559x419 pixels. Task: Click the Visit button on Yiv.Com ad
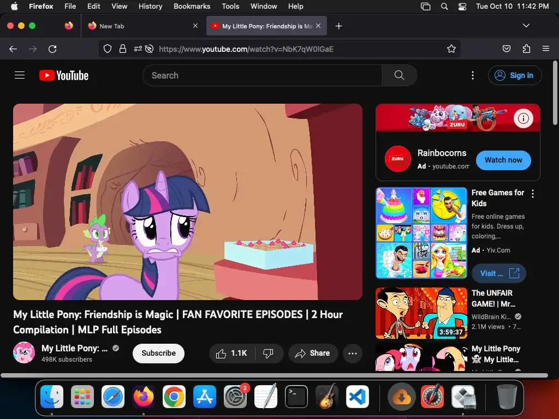click(499, 273)
